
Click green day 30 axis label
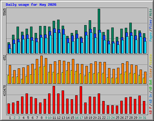[x=140, y=118]
